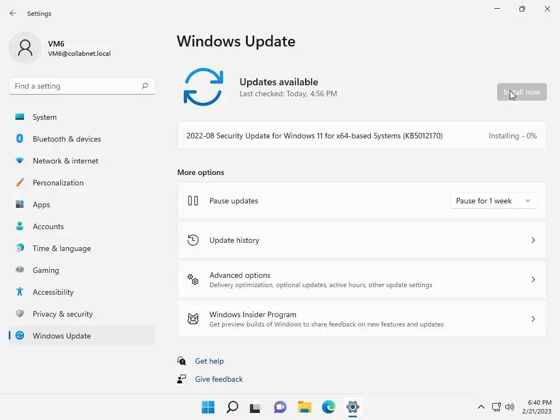Click the System monitor icon in the sidebar
The width and height of the screenshot is (560, 420).
click(20, 117)
